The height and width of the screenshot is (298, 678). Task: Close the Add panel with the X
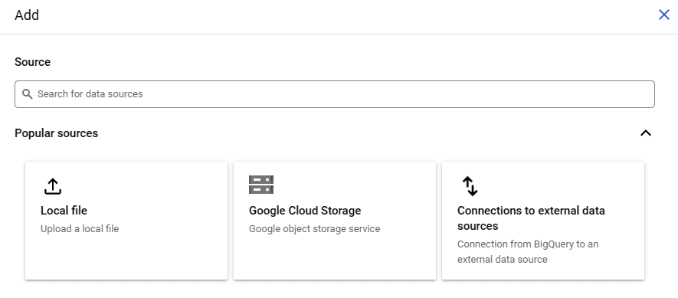tap(663, 15)
